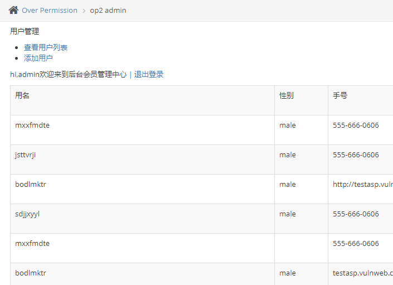Click the testasp.vulnweb cell in last row
393x285 pixels.
[x=361, y=274]
